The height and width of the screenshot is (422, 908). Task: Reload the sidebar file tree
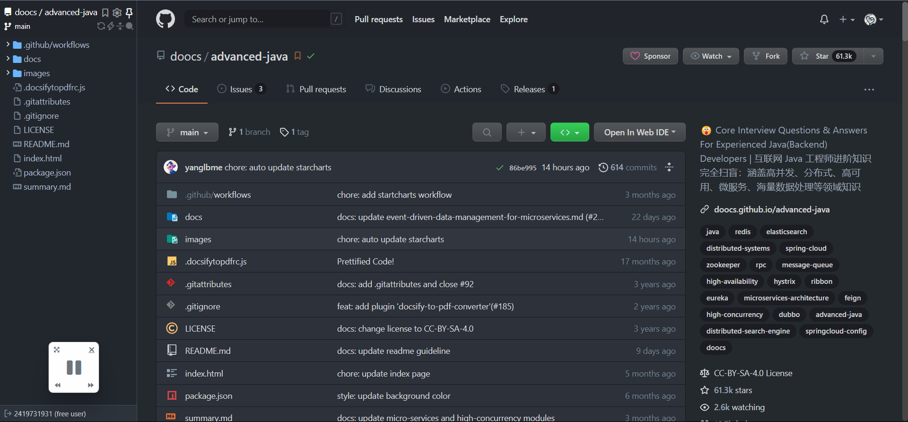coord(101,26)
